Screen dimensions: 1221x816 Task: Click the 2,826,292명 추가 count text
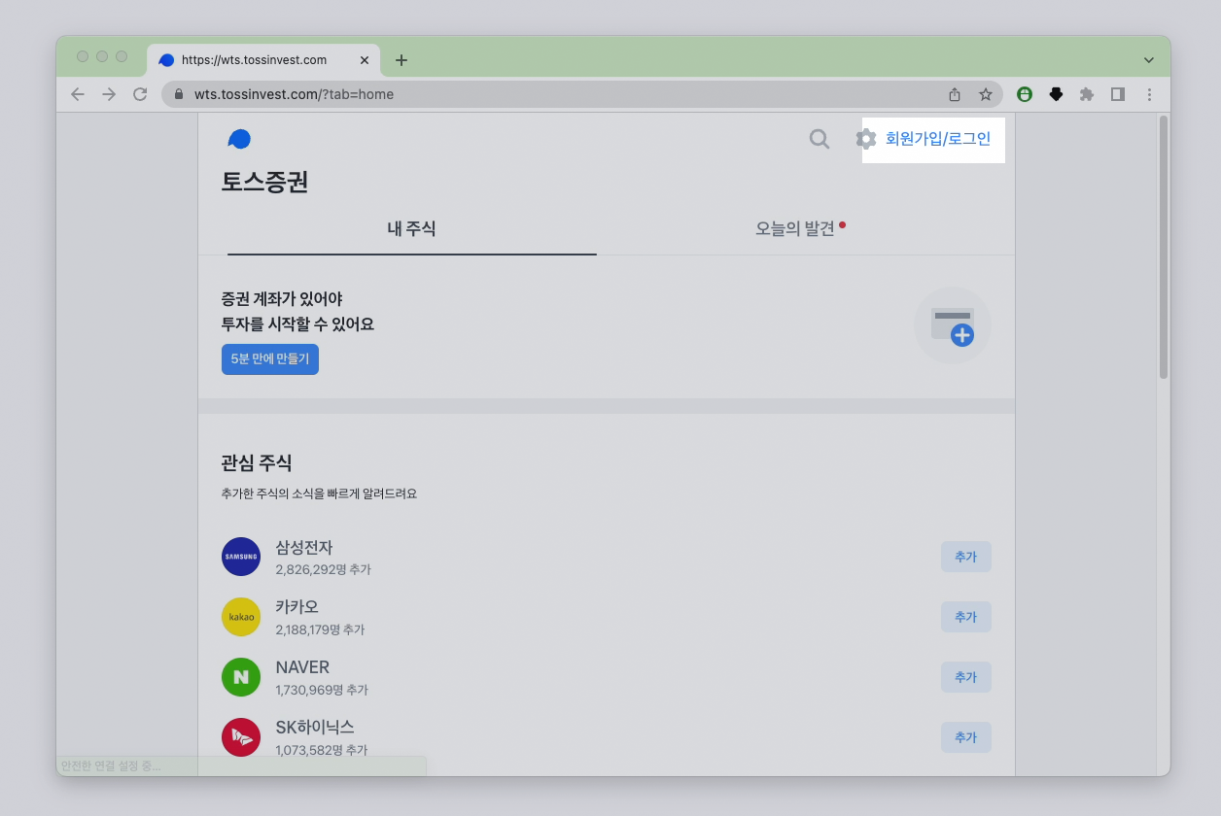[323, 569]
